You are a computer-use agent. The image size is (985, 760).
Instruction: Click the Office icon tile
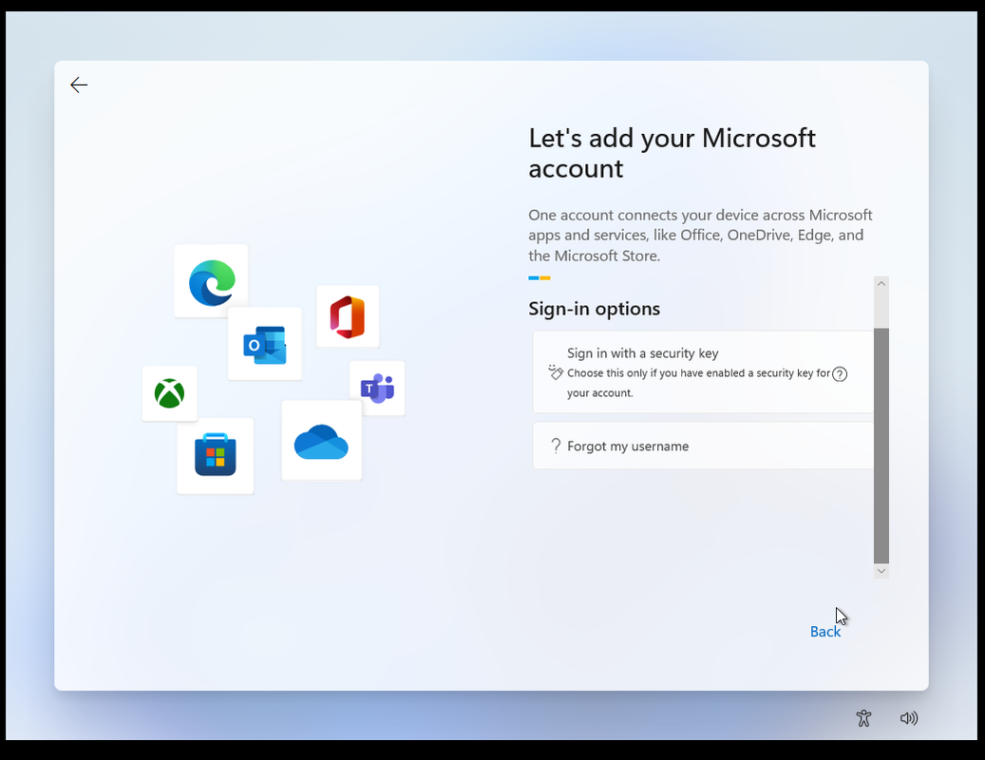tap(348, 316)
